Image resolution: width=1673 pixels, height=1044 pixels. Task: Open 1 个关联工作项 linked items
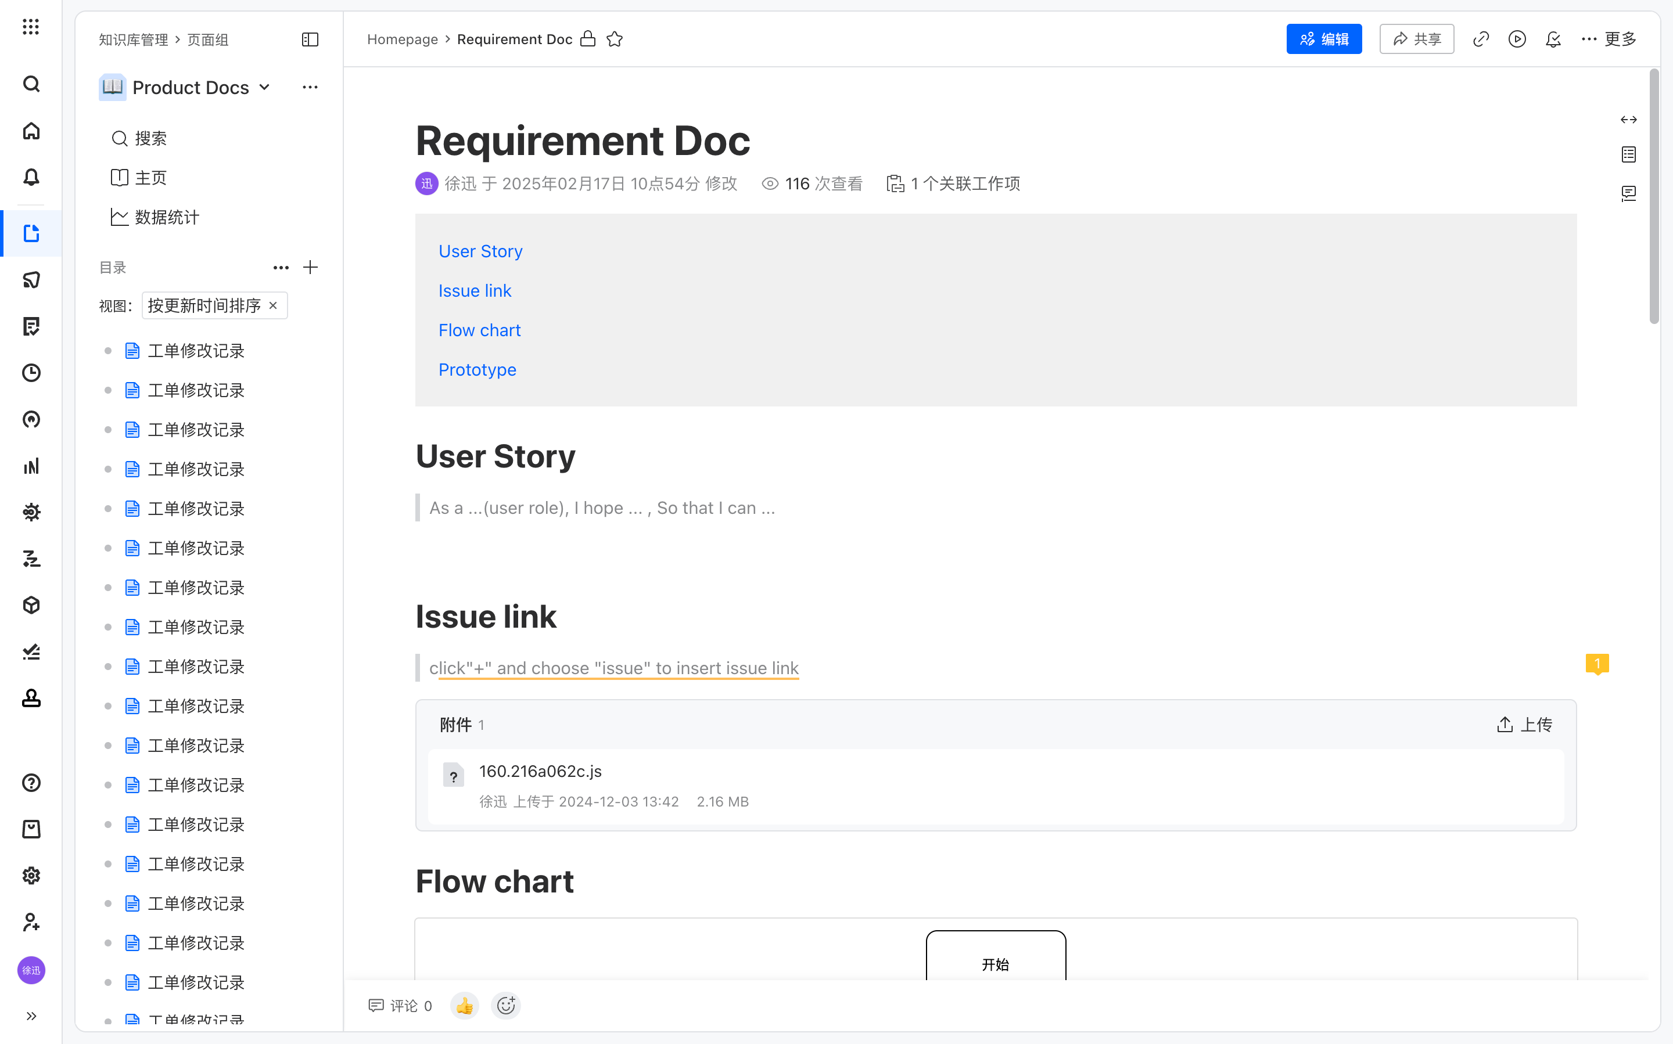pos(953,183)
